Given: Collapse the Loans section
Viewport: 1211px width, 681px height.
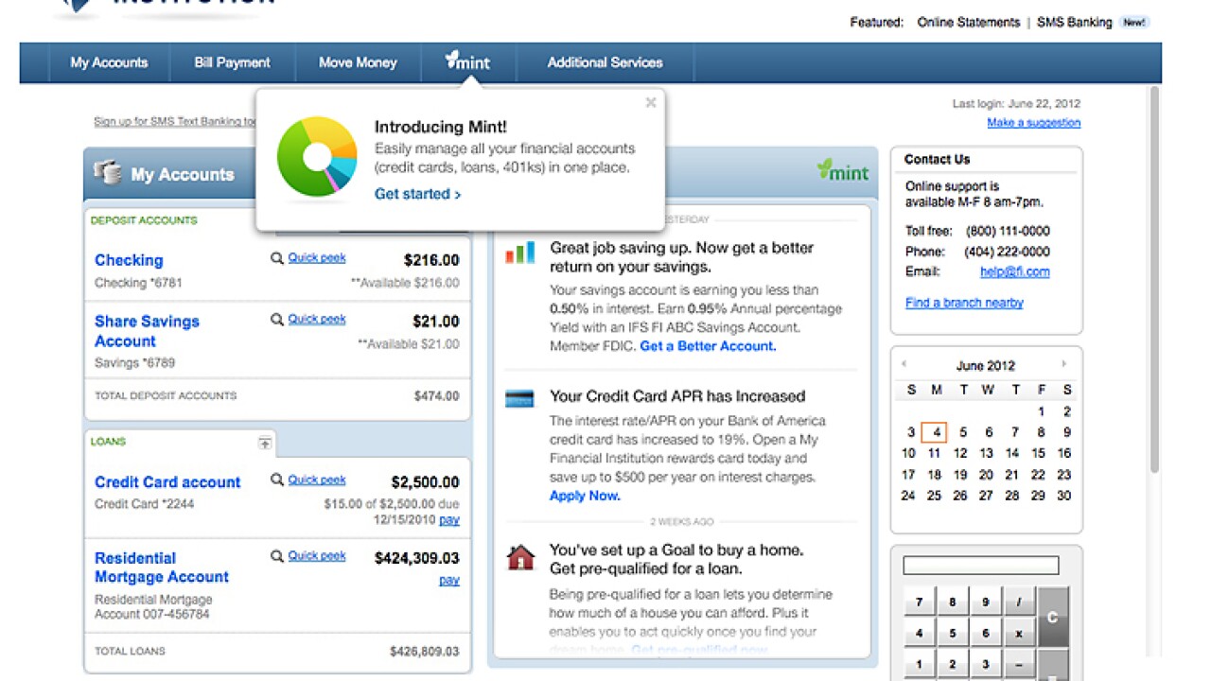Looking at the screenshot, I should 265,443.
